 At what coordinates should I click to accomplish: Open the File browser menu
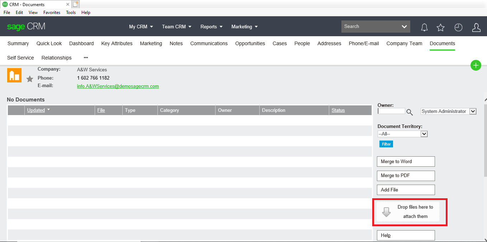(x=7, y=13)
